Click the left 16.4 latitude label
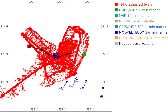The image size is (168, 112). click(4, 26)
